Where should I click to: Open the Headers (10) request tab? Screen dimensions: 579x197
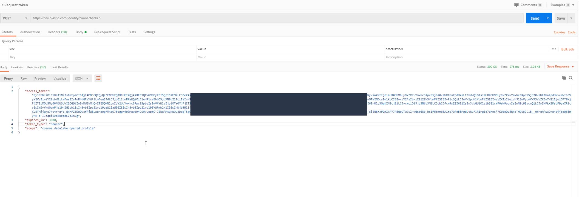tap(57, 32)
